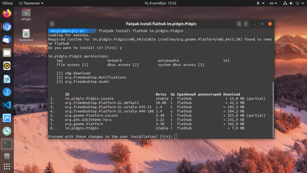Minimize the terminal window

(x=255, y=24)
